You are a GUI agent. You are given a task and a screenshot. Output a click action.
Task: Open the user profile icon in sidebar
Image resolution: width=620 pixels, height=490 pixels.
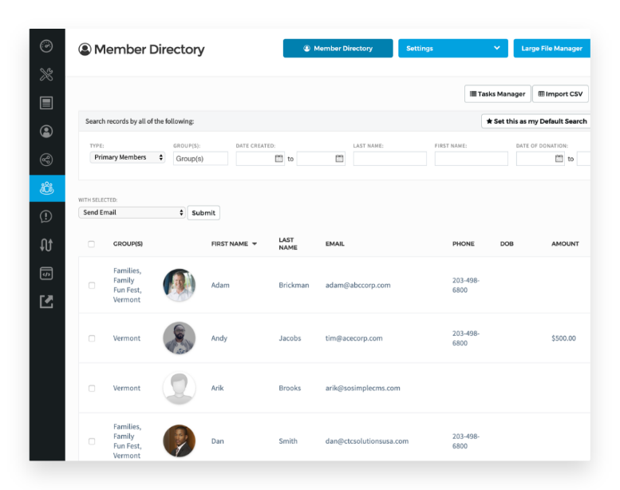pos(46,132)
